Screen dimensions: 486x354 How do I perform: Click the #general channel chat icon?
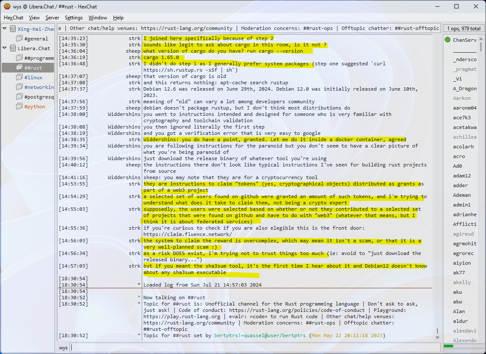[19, 39]
